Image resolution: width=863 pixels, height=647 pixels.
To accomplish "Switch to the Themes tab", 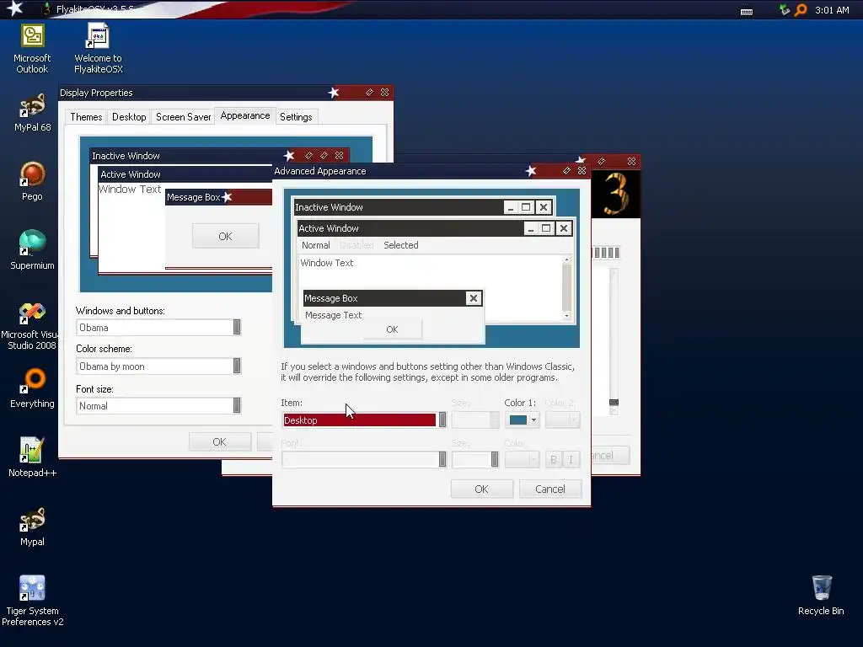I will [86, 116].
